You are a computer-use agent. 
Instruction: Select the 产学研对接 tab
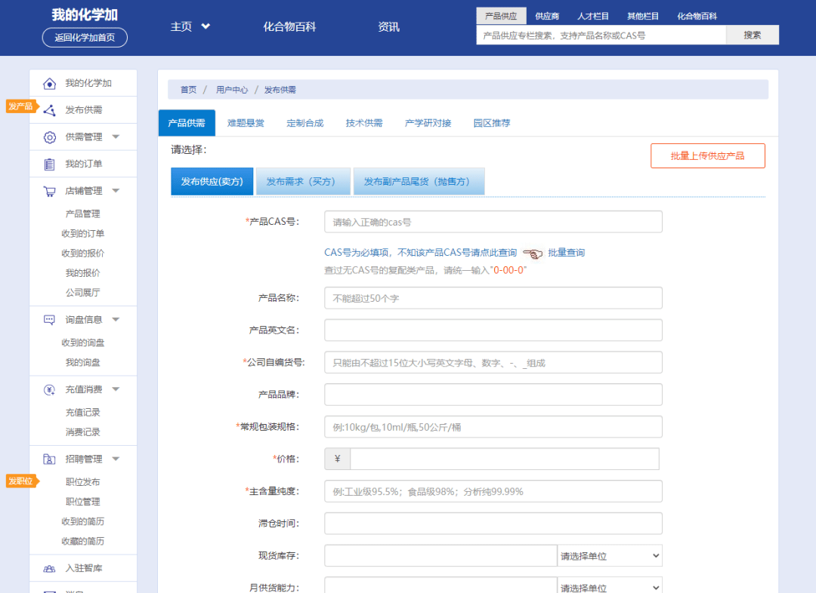(428, 123)
